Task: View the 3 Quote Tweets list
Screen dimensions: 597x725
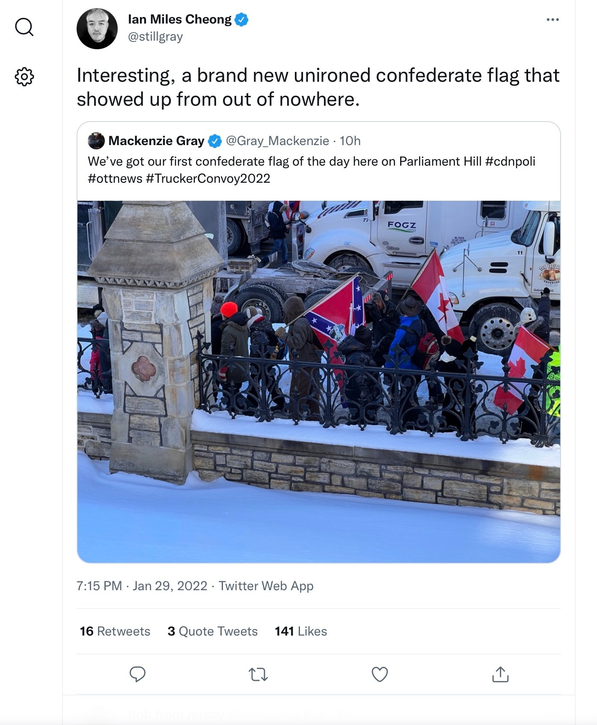Action: [213, 631]
